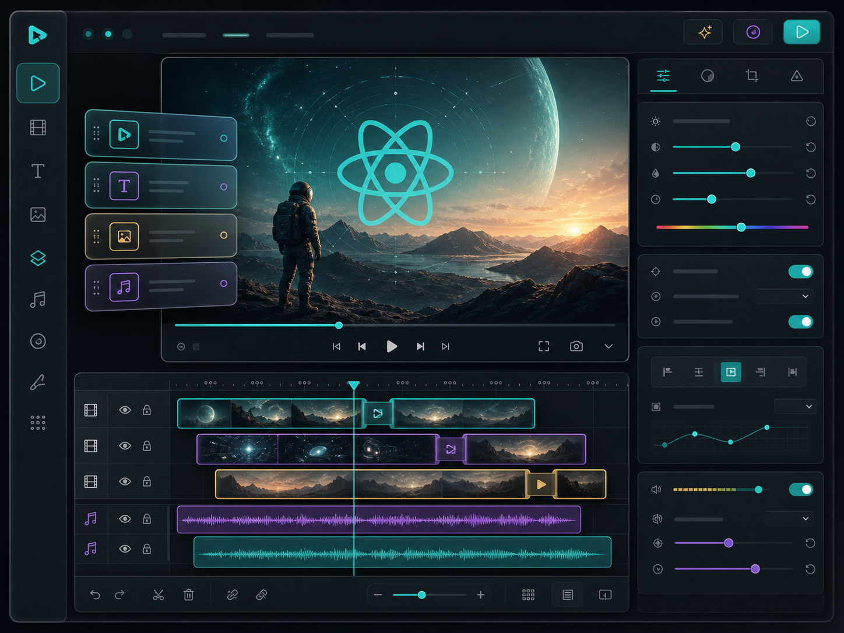
Task: Lock the first video track
Action: click(x=147, y=410)
